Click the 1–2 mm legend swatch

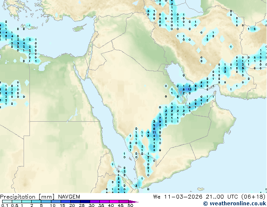[x=27, y=202]
